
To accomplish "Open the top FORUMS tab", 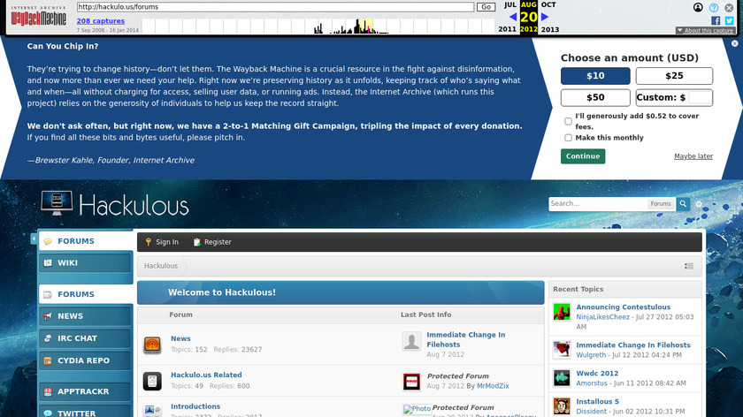I will (86, 241).
